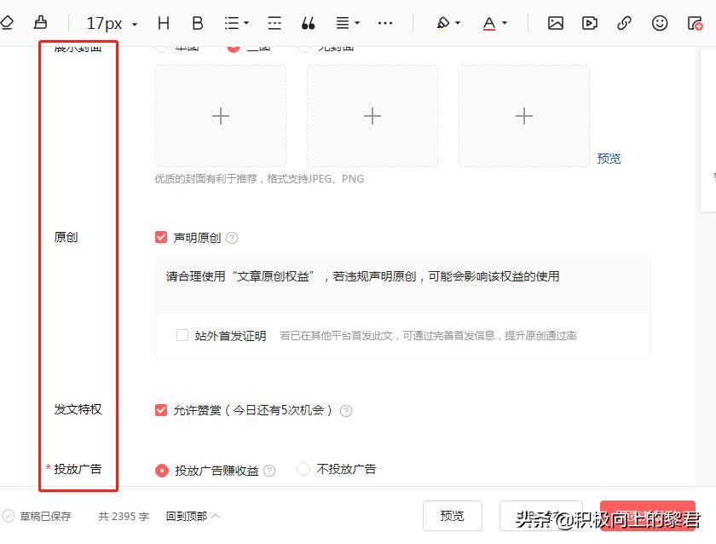Disable the 允许赞赏 checkbox
The width and height of the screenshot is (716, 544).
coord(161,409)
